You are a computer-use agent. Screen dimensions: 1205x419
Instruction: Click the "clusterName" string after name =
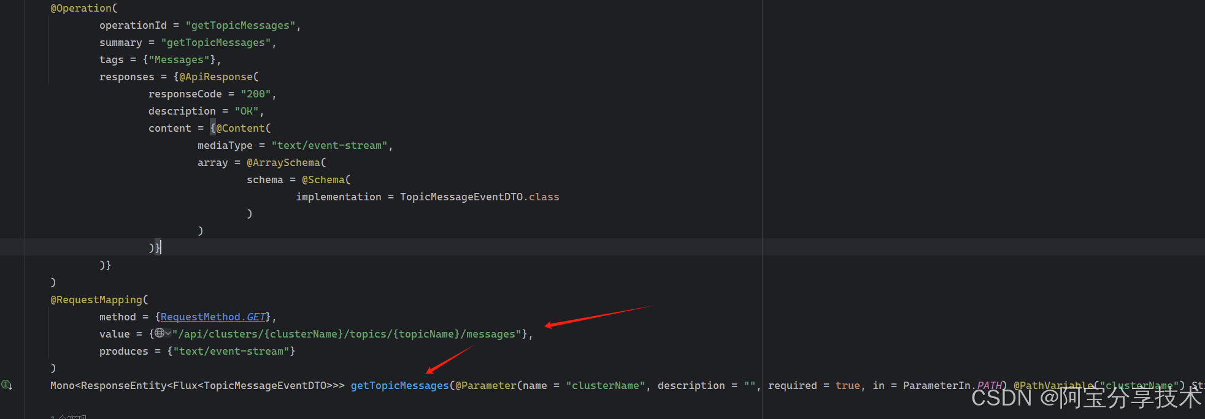[606, 385]
